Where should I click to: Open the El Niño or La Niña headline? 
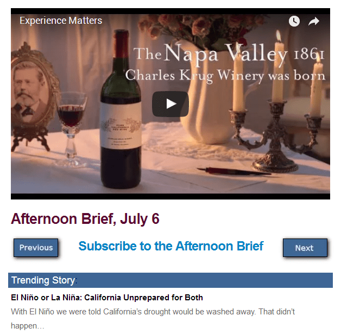point(107,298)
